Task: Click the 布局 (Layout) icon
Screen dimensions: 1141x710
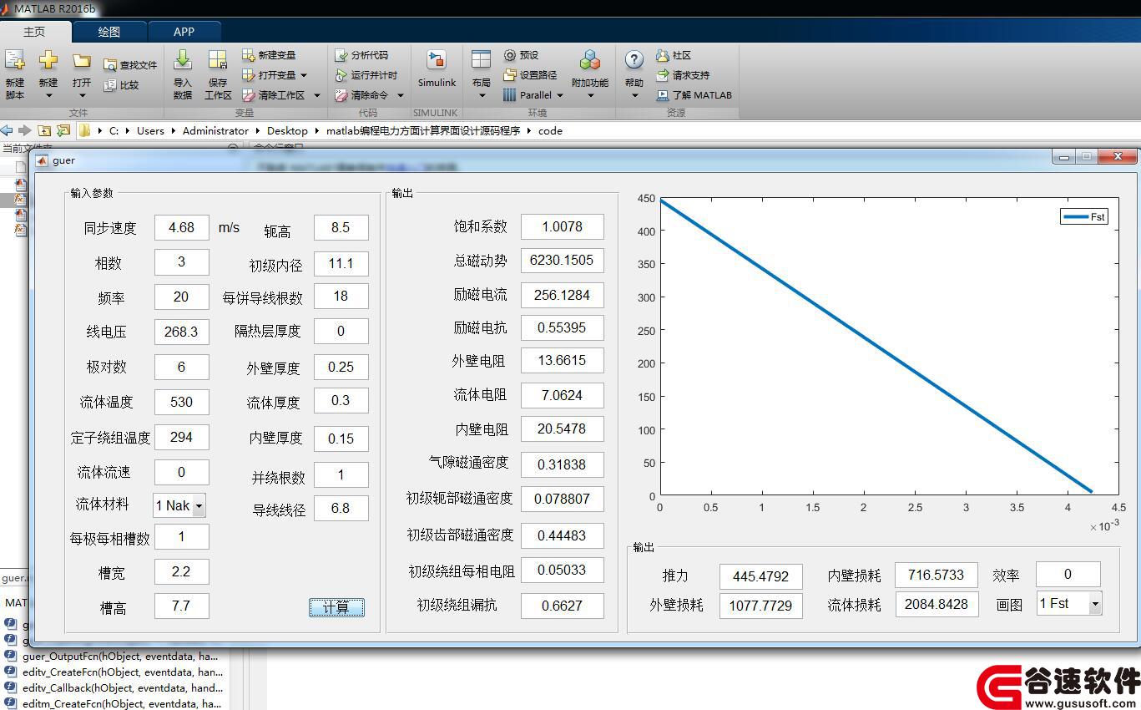Action: click(481, 60)
